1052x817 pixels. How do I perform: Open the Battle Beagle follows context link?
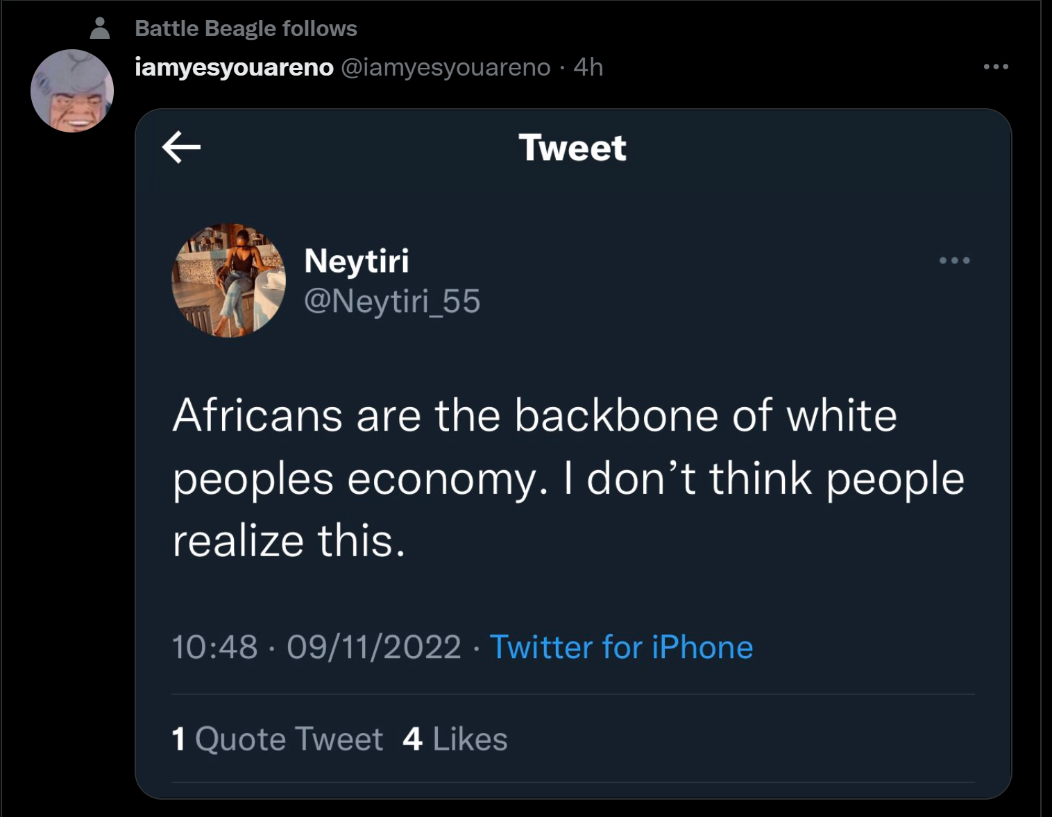(x=246, y=28)
